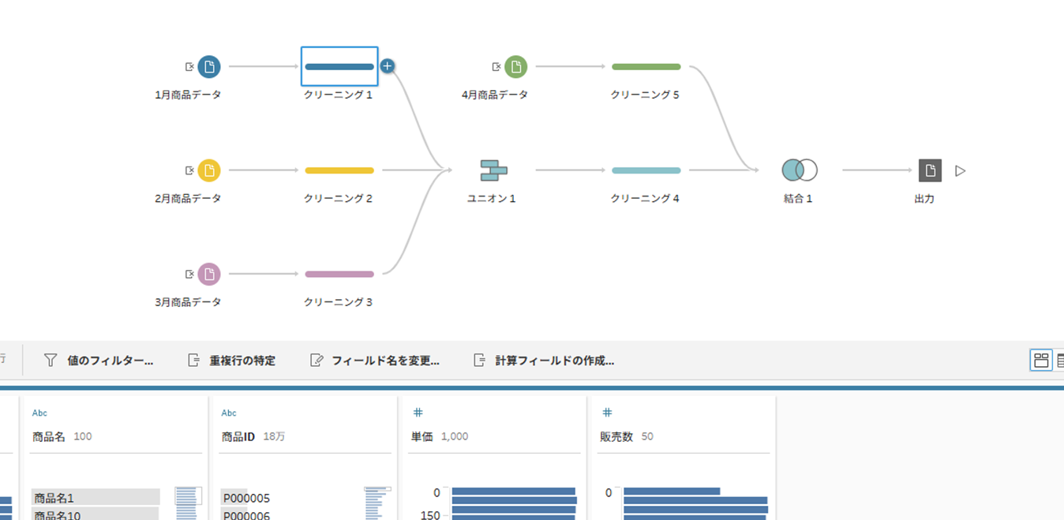This screenshot has width=1064, height=520.
Task: Select the クリーニング 5 clean step
Action: click(646, 67)
